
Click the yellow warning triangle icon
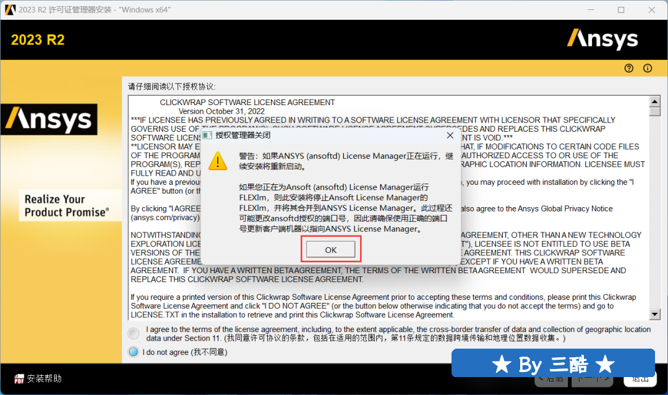[218, 161]
